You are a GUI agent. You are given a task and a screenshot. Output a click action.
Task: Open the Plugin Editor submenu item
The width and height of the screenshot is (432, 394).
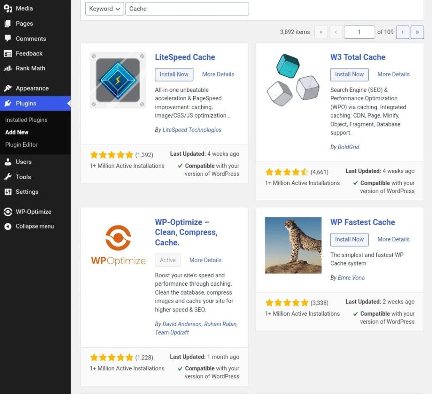(x=21, y=145)
